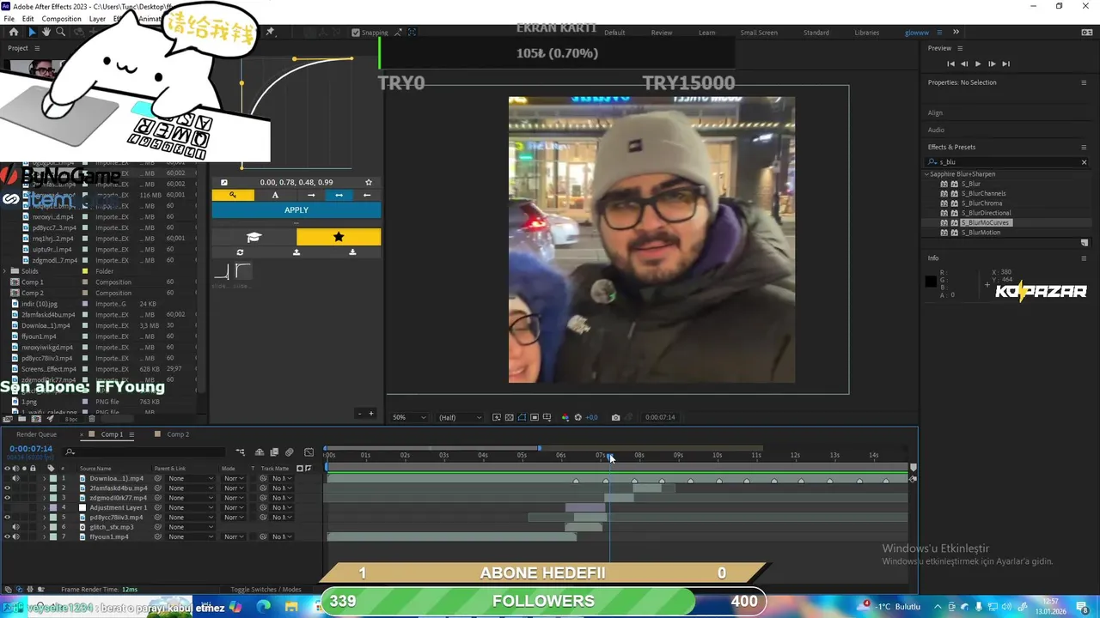Favorite the current Flow curve with the star outline

pyautogui.click(x=369, y=182)
